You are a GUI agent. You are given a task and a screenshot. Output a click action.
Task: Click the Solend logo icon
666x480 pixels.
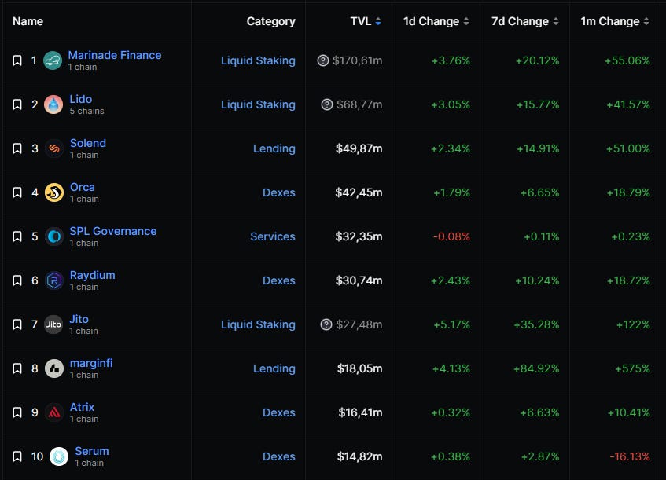[54, 148]
